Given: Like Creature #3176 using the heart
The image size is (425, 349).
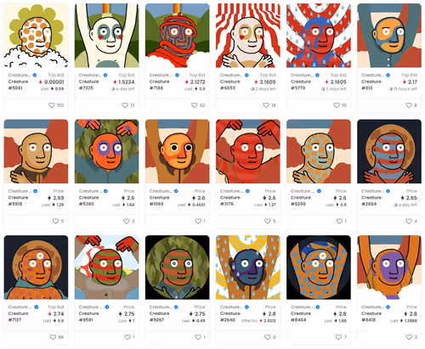Looking at the screenshot, I should click(268, 221).
